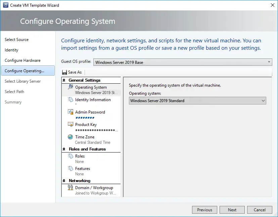The width and height of the screenshot is (278, 217).
Task: Select Time Zone tree item label
Action: 85,137
